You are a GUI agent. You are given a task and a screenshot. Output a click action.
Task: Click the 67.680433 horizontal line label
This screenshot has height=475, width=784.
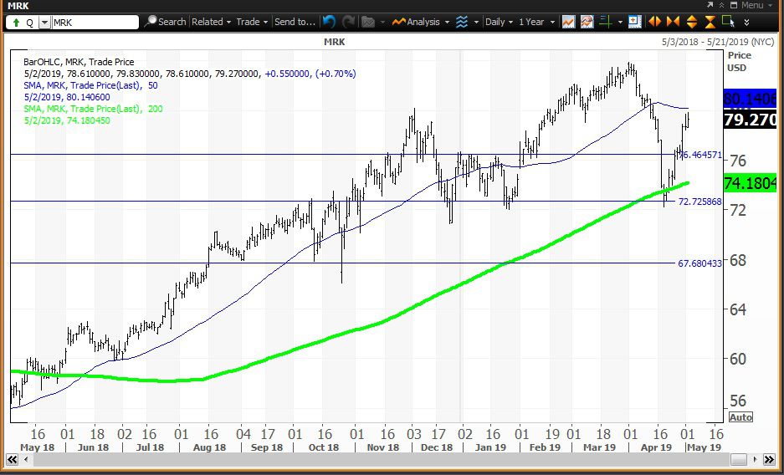tap(700, 263)
